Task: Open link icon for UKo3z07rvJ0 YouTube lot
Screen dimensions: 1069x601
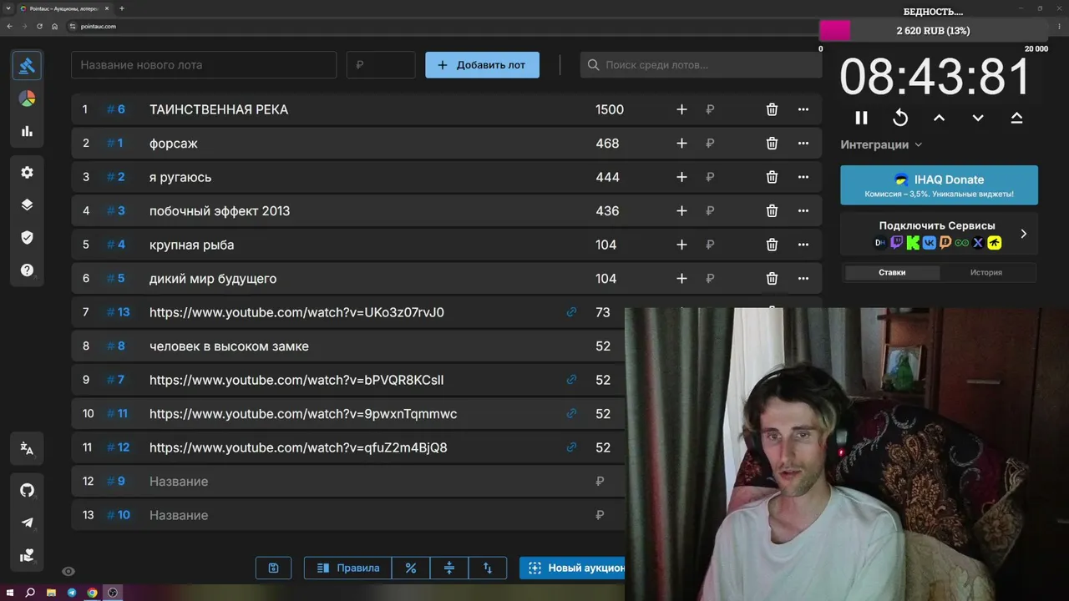Action: coord(571,312)
